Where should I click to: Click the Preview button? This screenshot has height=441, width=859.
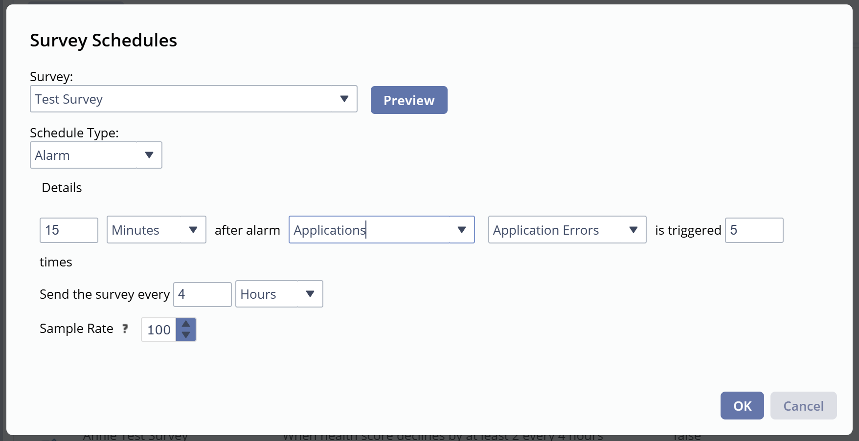pos(408,100)
